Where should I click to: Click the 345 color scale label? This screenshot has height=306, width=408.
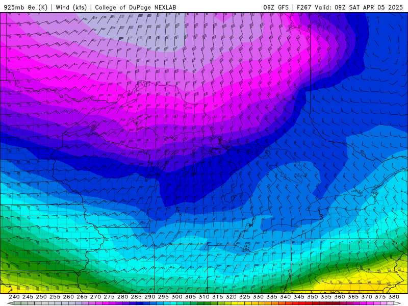tap(299, 297)
